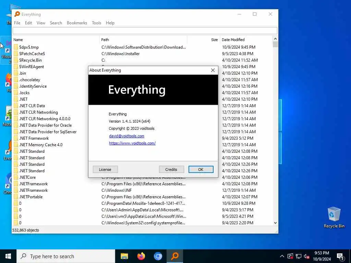Select the .NET CLR Networking row name
Image resolution: width=351 pixels, height=263 pixels.
point(38,112)
